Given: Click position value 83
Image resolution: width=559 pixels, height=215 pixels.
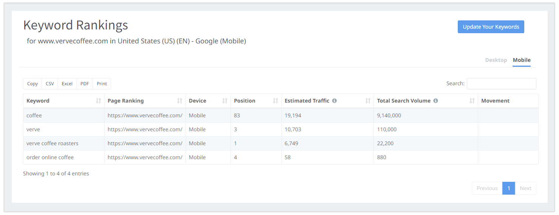Looking at the screenshot, I should pyautogui.click(x=237, y=115).
